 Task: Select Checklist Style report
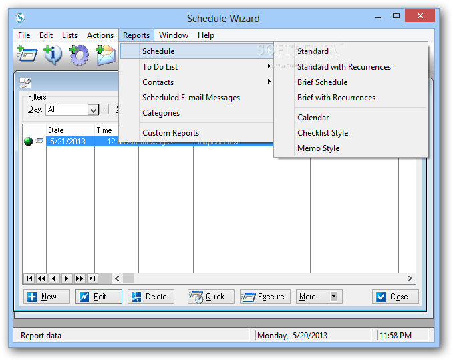(x=351, y=132)
